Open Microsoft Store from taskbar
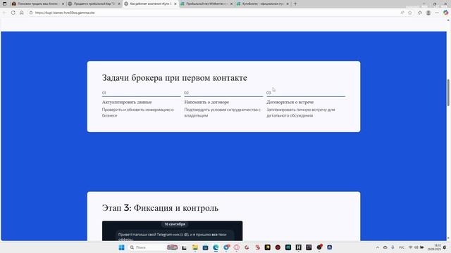This screenshot has height=253, width=451. (205, 247)
